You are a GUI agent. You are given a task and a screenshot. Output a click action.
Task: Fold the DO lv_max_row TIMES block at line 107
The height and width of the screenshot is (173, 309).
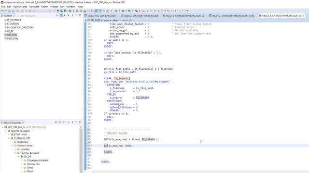91,146
